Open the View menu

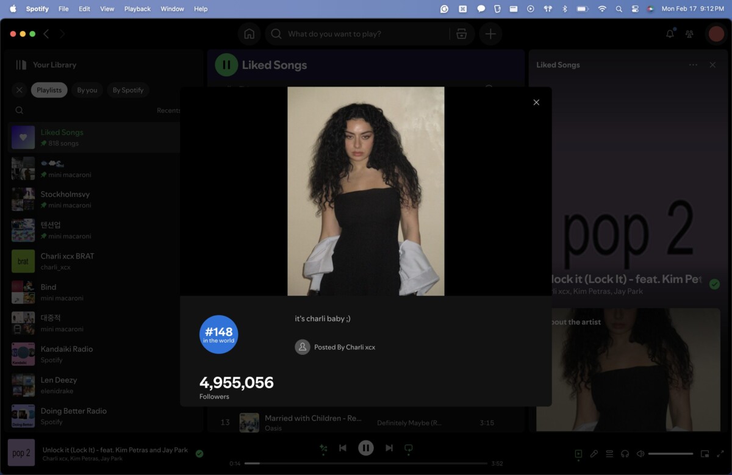point(107,9)
